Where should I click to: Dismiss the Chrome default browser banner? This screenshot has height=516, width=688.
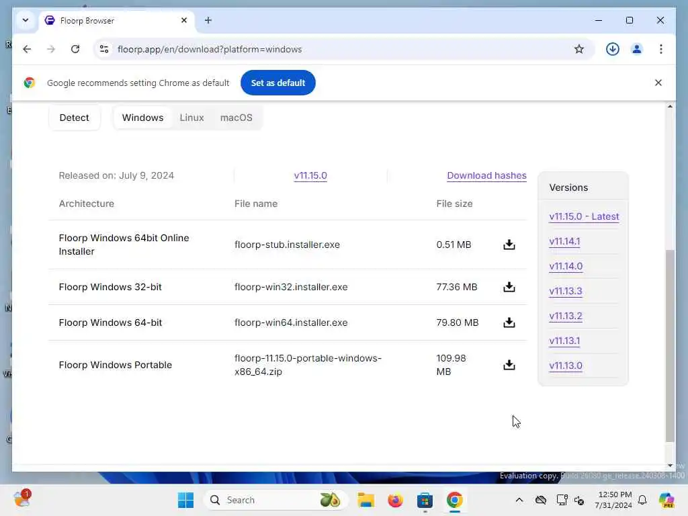[x=658, y=83]
